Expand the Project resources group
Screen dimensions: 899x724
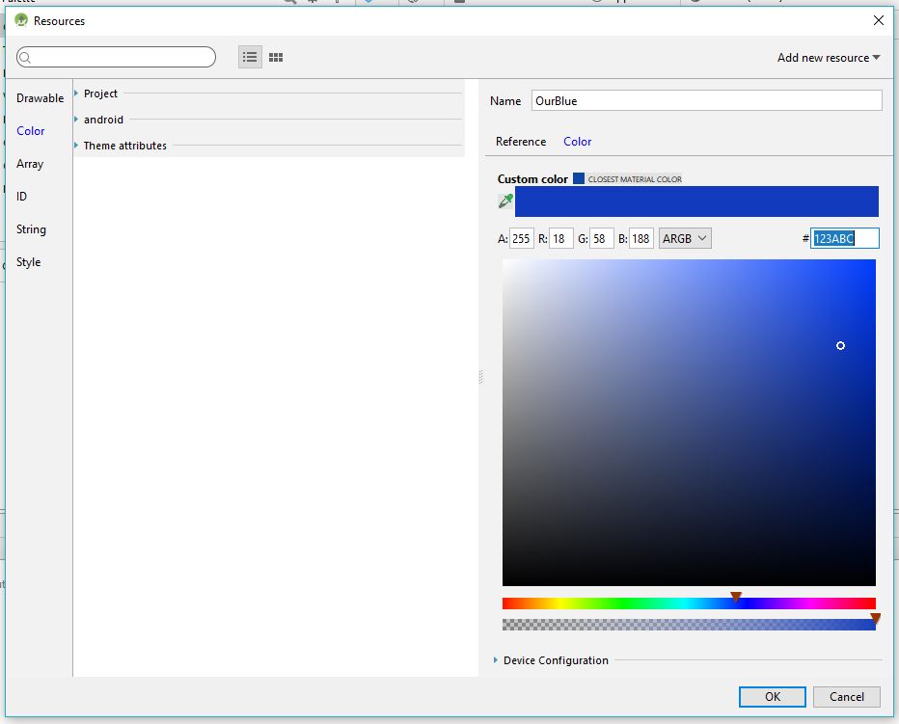76,94
